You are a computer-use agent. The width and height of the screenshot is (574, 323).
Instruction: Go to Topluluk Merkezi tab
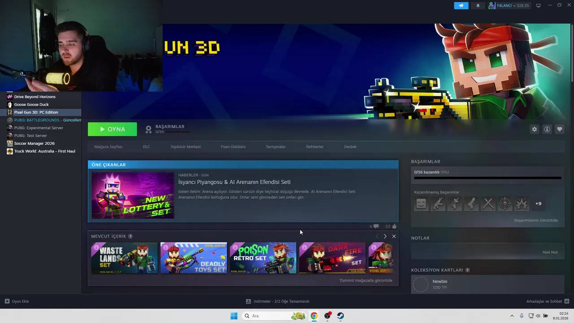click(185, 147)
